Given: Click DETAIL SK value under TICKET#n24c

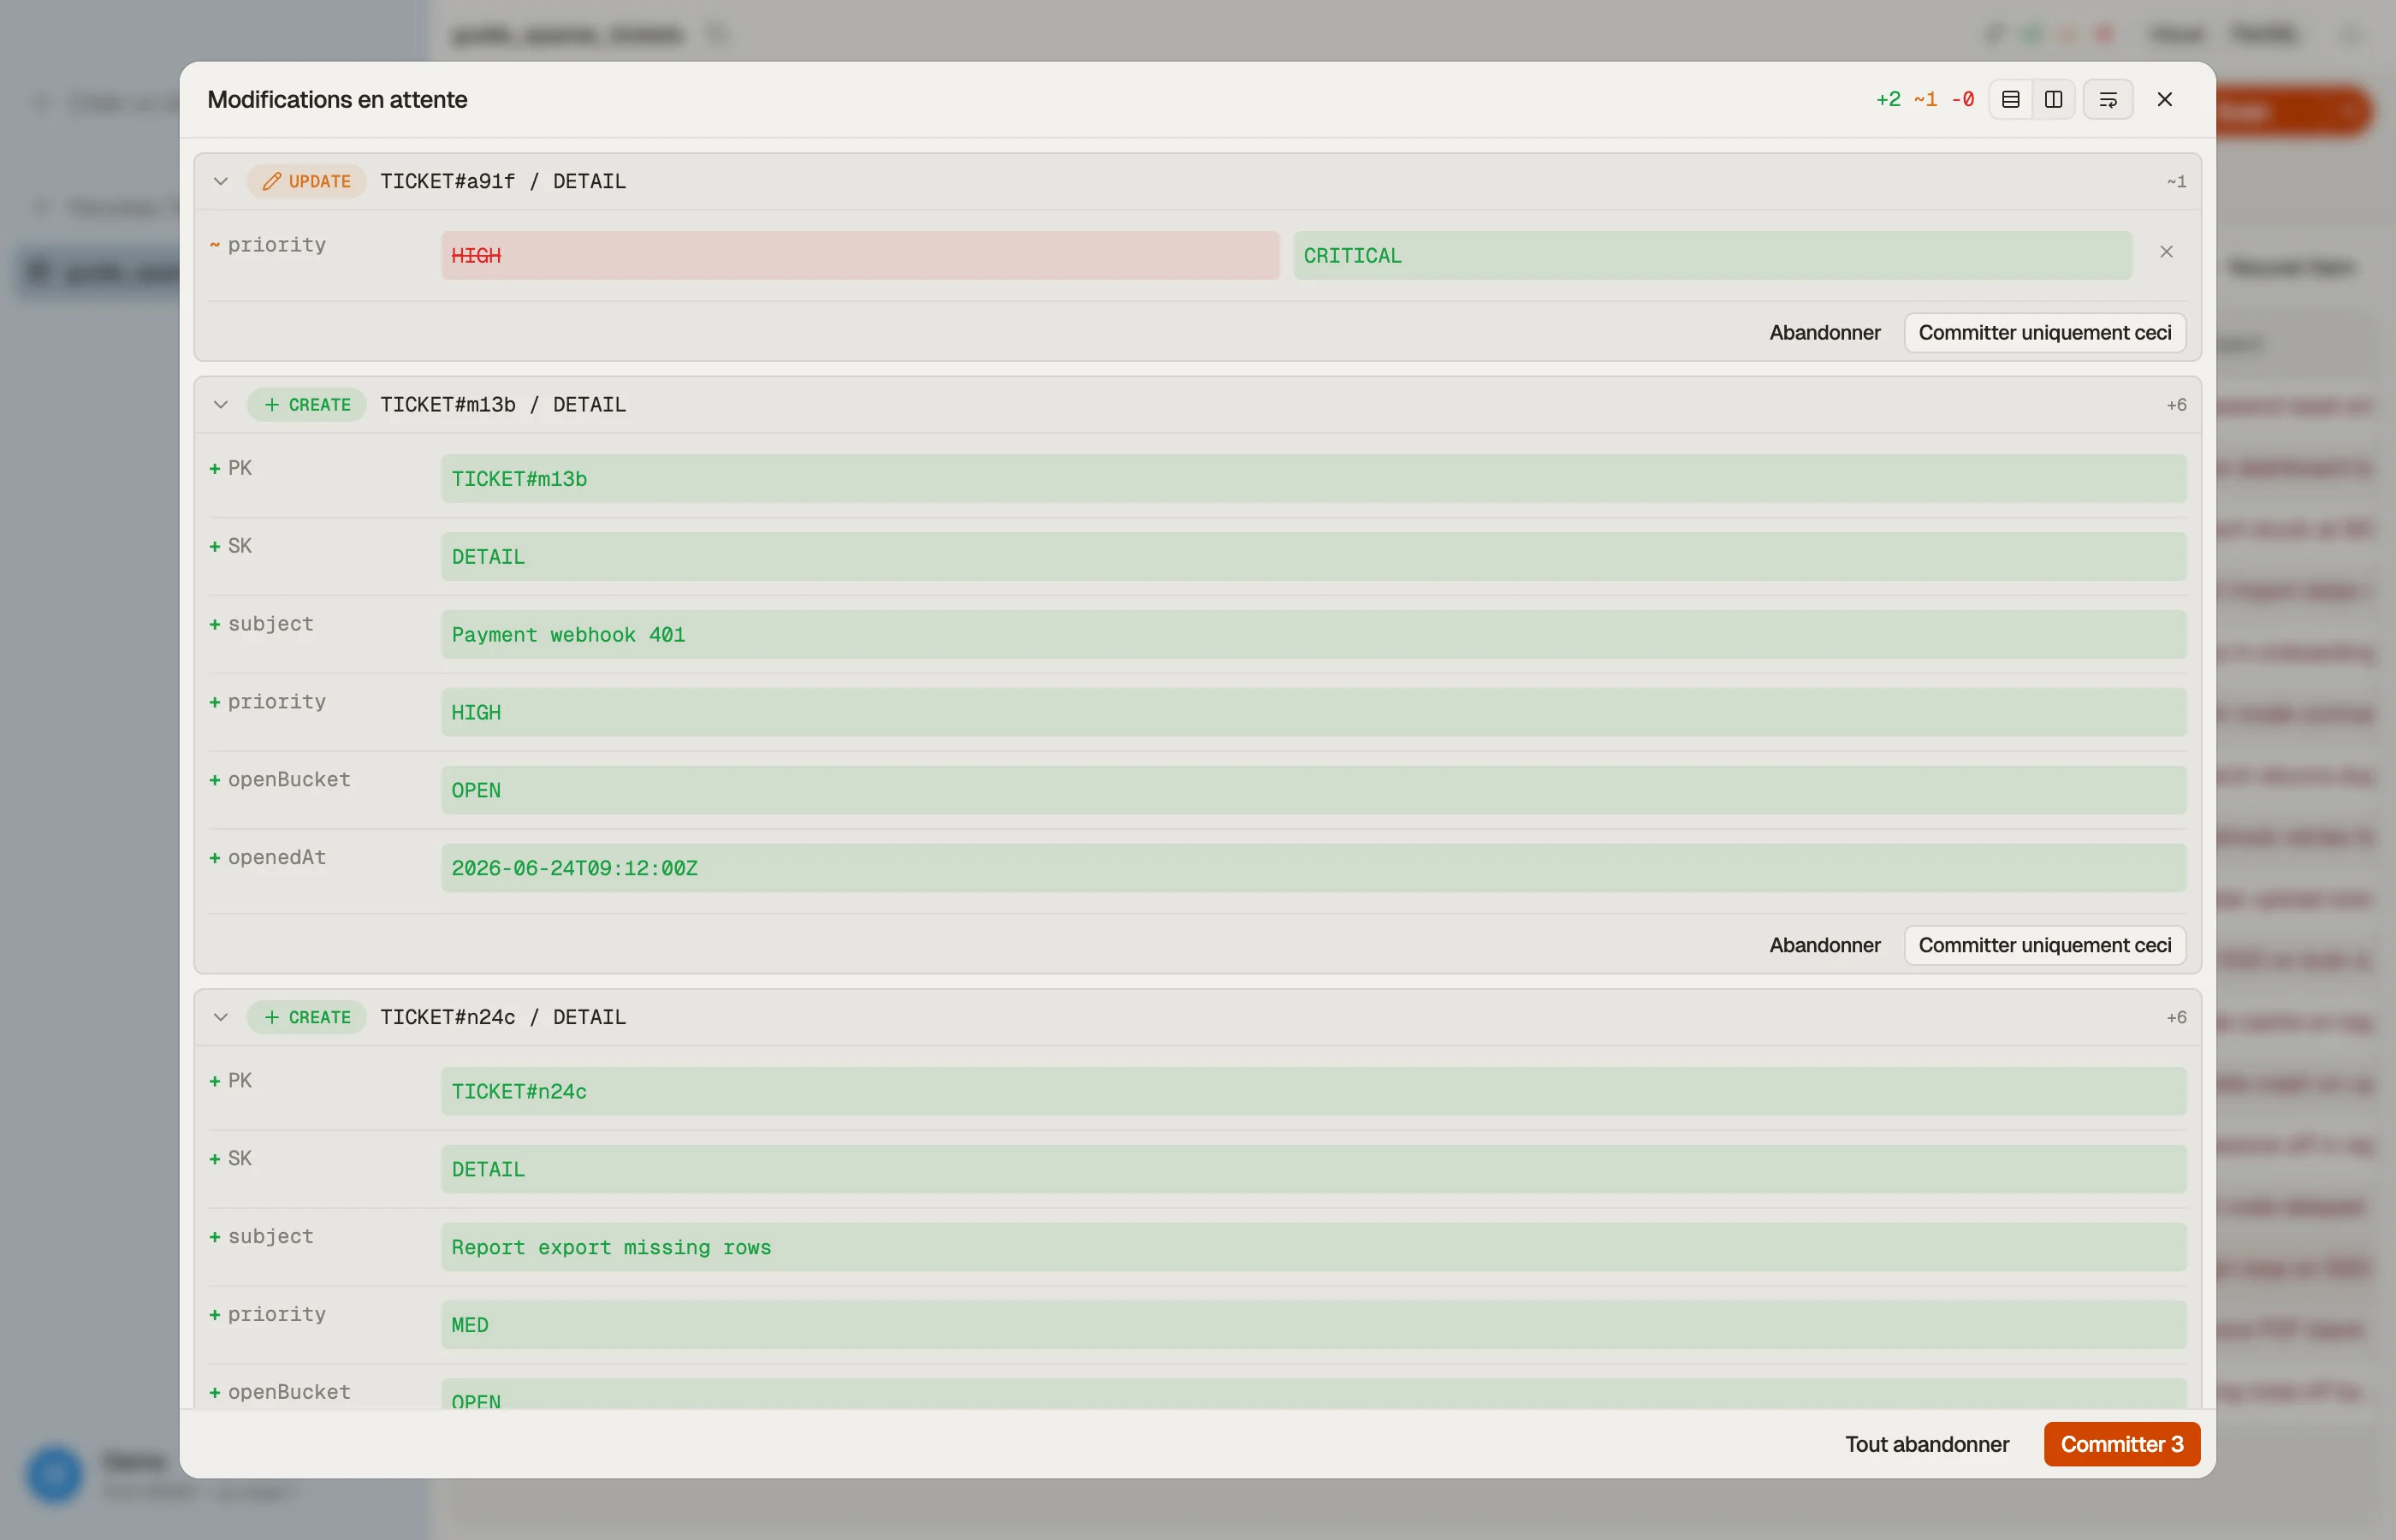Looking at the screenshot, I should point(1314,1170).
